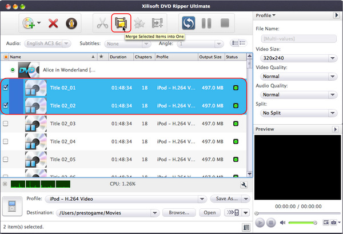343x234 pixels.
Task: Start ripping with the blue Convert button
Action: pos(188,23)
